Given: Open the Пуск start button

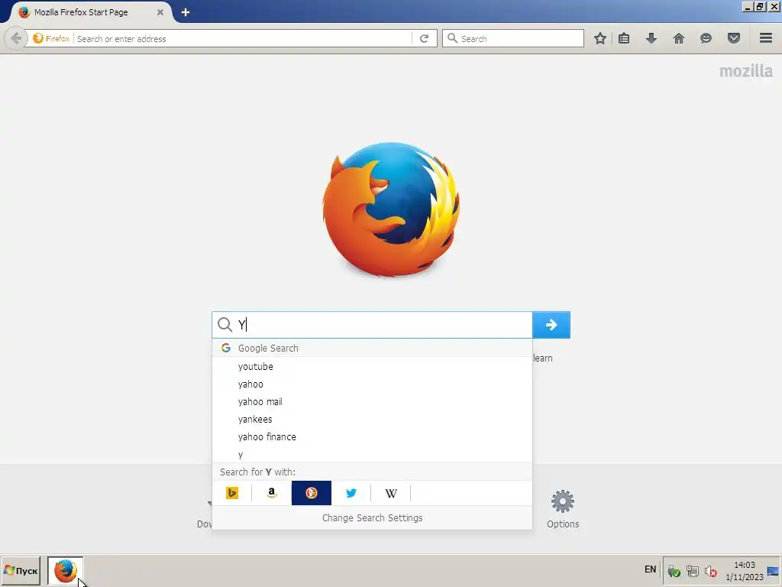Looking at the screenshot, I should pos(21,570).
